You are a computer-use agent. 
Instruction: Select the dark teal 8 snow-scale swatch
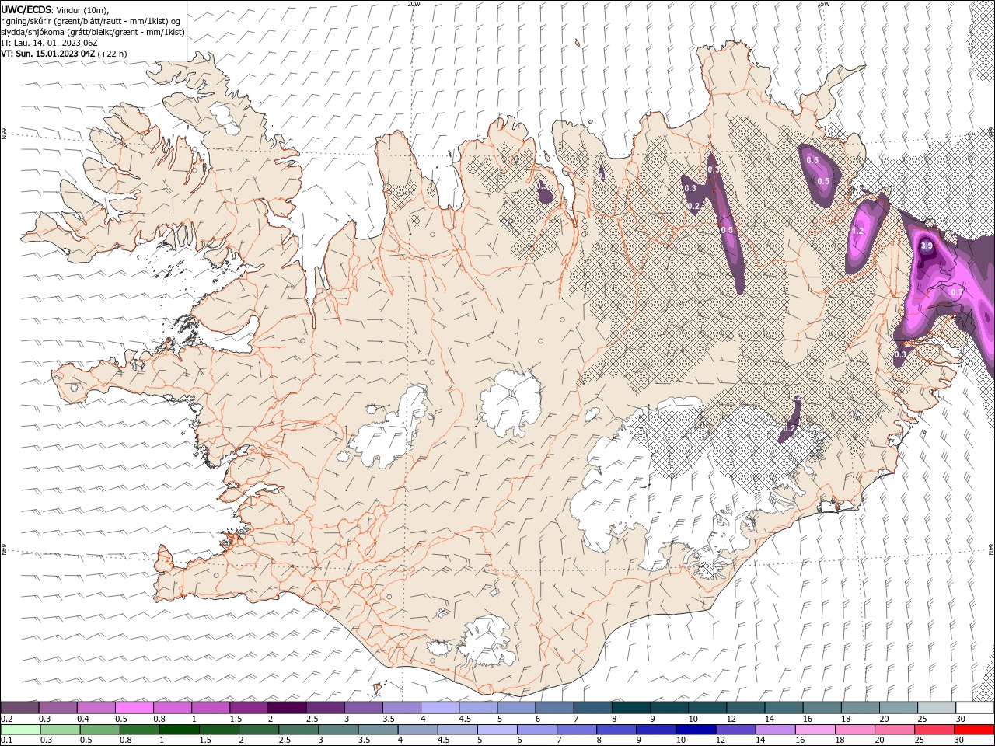point(631,708)
